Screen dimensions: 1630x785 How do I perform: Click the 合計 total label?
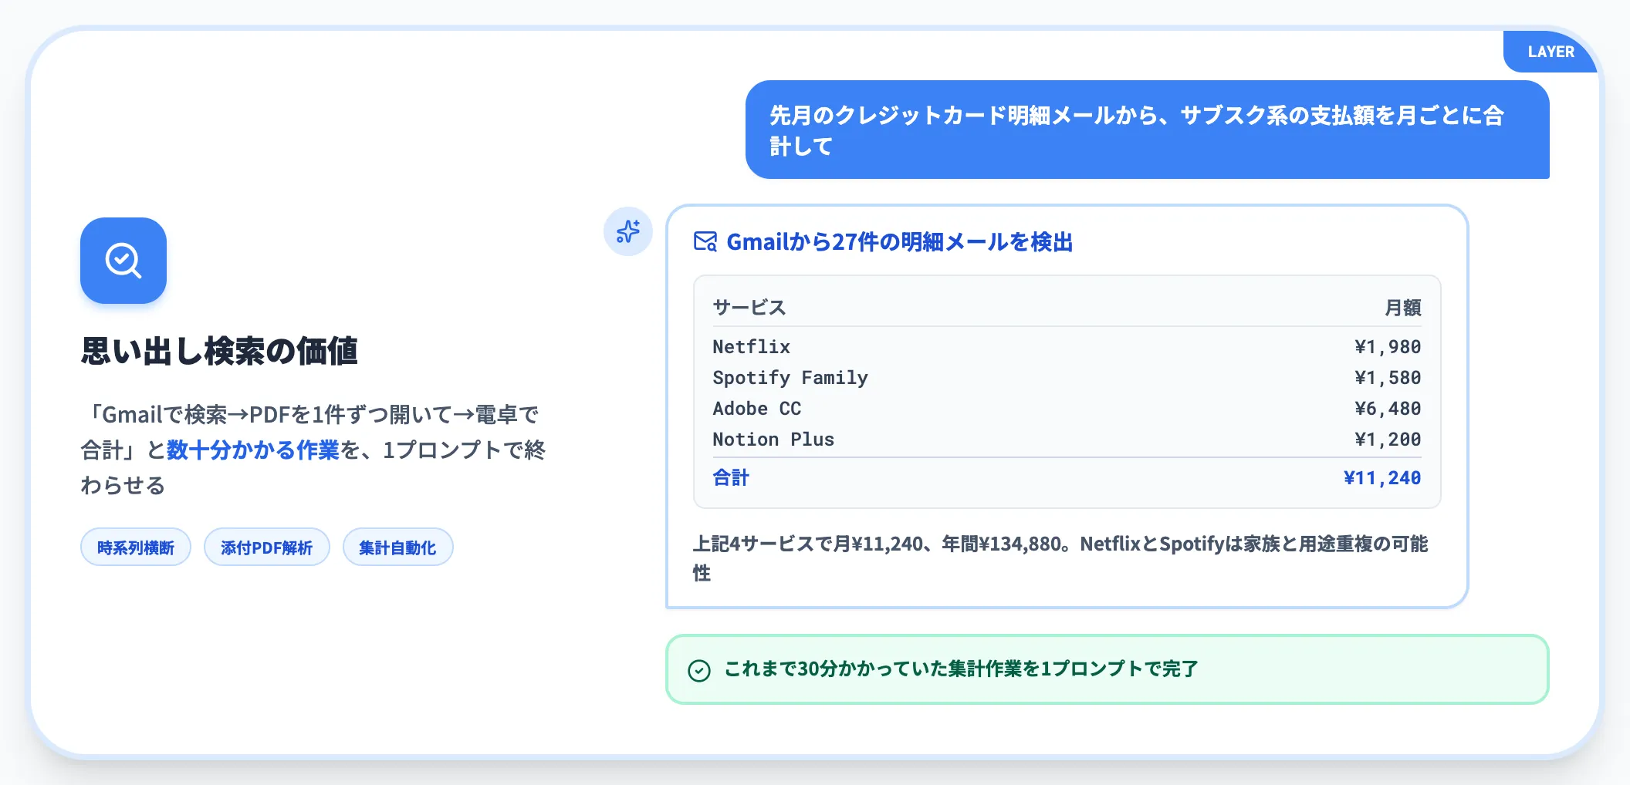tap(731, 477)
